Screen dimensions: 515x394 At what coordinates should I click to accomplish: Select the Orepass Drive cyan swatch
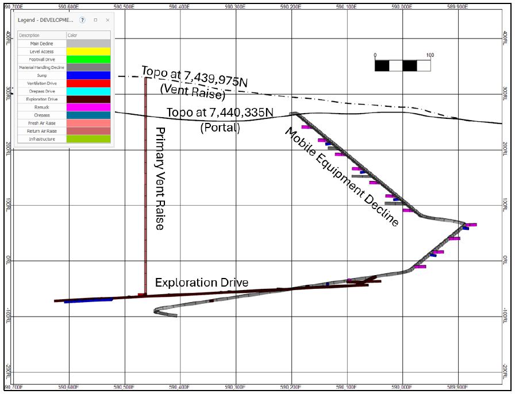coord(89,91)
